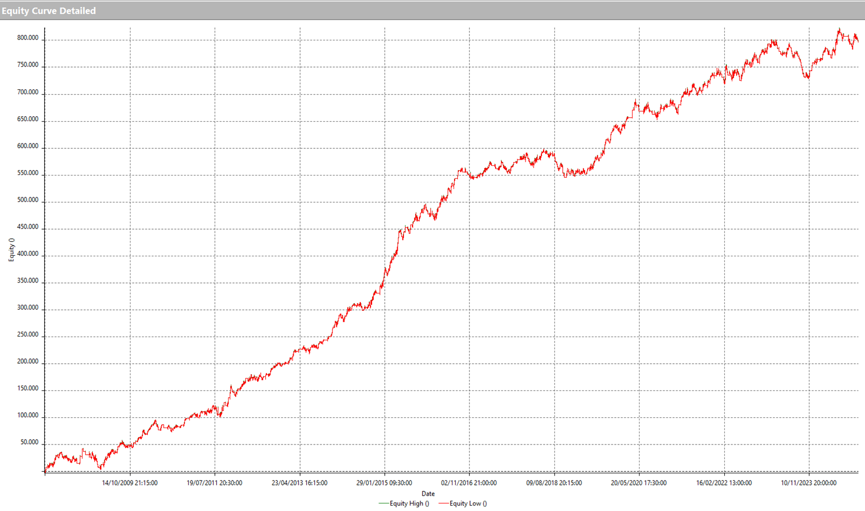
Task: Click the vertical Equity () axis title
Action: click(x=11, y=250)
